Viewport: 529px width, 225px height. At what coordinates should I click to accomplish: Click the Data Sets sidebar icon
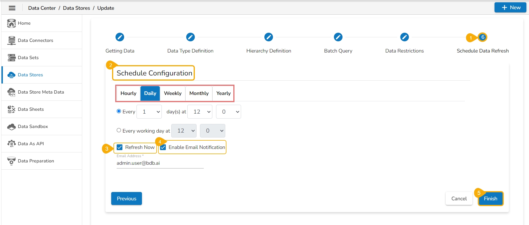11,58
